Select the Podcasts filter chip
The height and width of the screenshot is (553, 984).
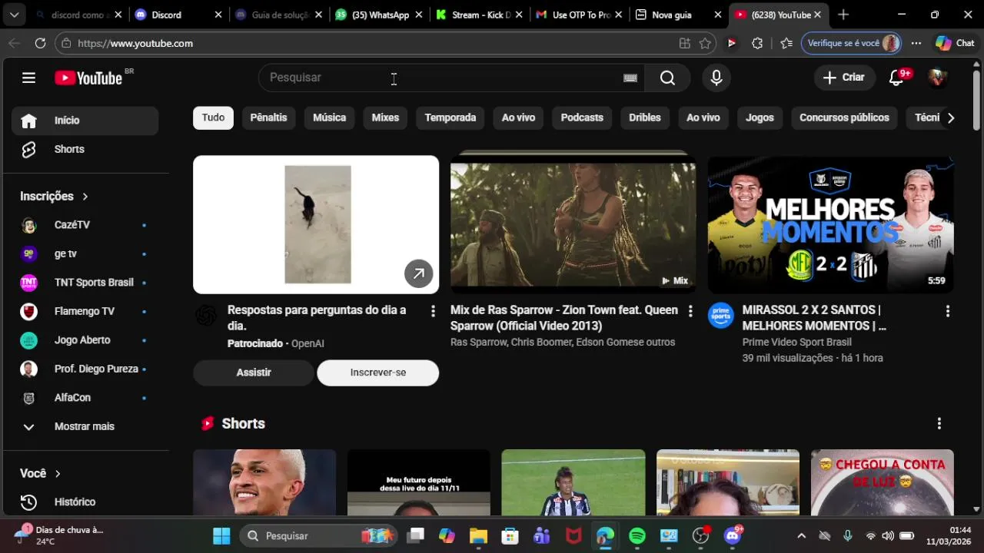(582, 118)
